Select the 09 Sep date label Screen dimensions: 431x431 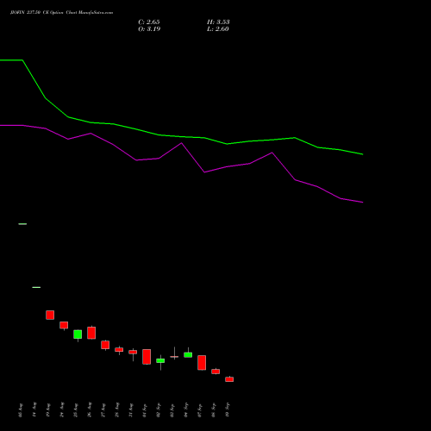coord(228,410)
